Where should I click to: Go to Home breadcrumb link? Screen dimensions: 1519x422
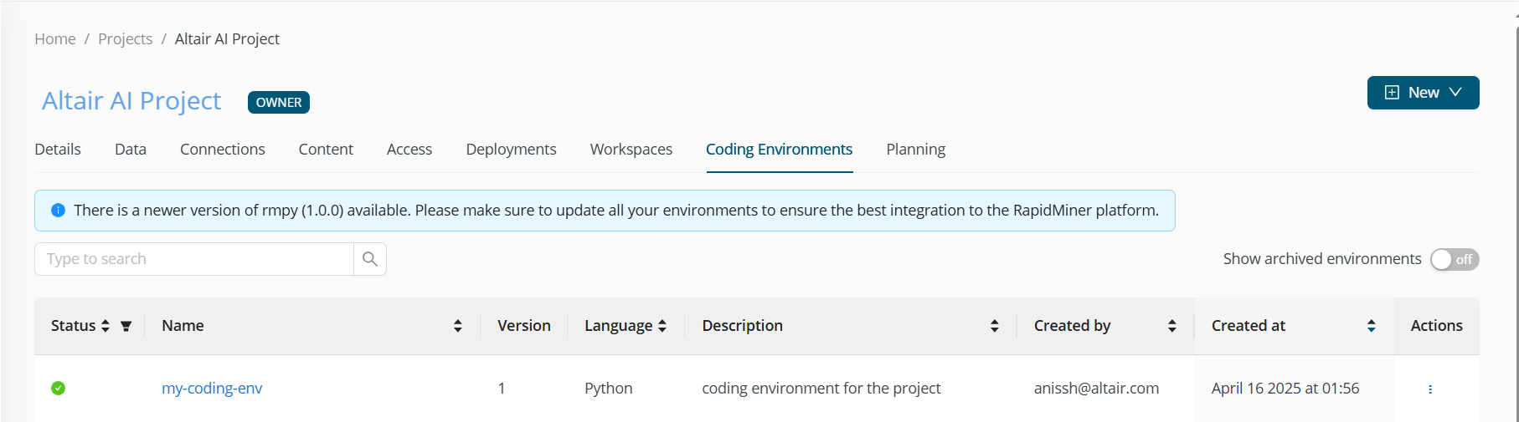pyautogui.click(x=55, y=39)
